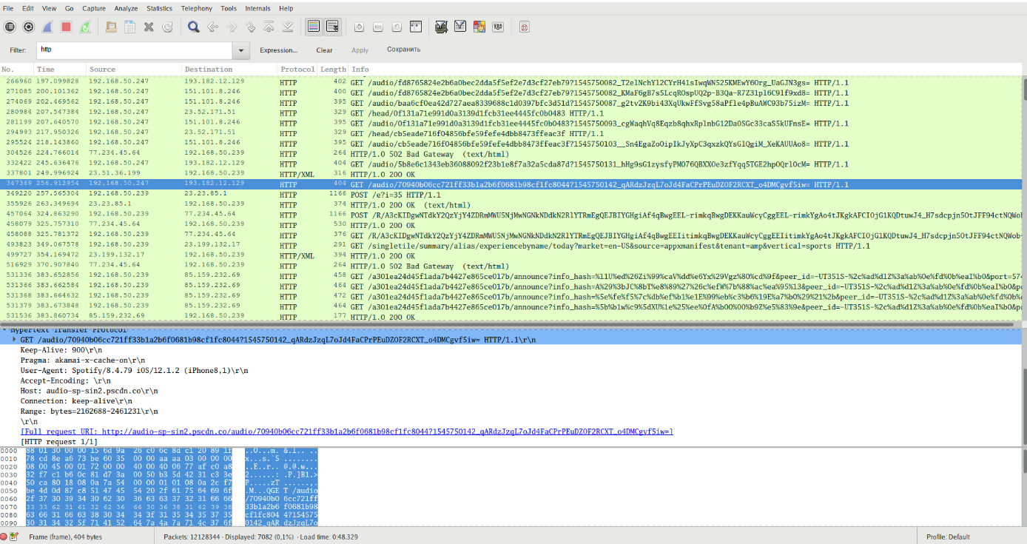Viewport: 1027px width, 544px height.
Task: Open the capture interfaces list icon
Action: 10,27
